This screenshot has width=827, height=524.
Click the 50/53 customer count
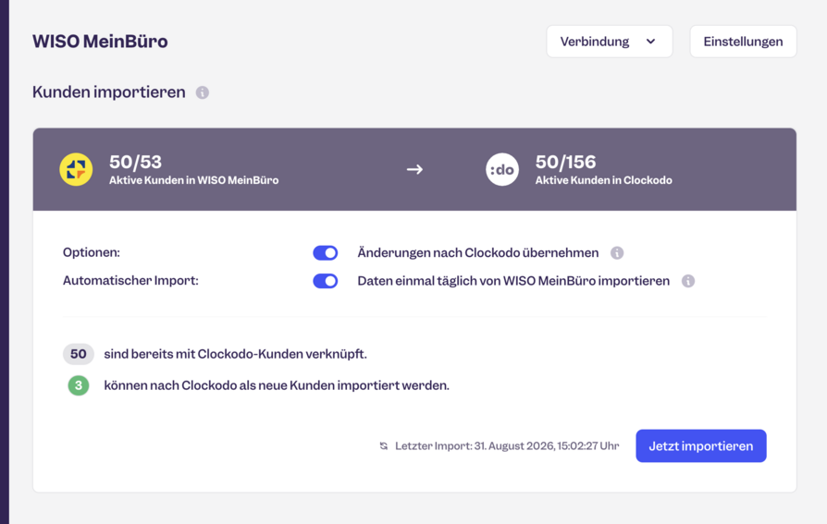click(136, 162)
